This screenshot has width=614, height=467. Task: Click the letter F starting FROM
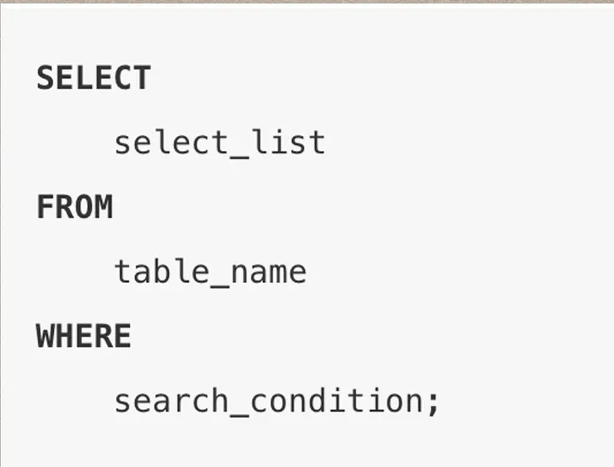46,207
